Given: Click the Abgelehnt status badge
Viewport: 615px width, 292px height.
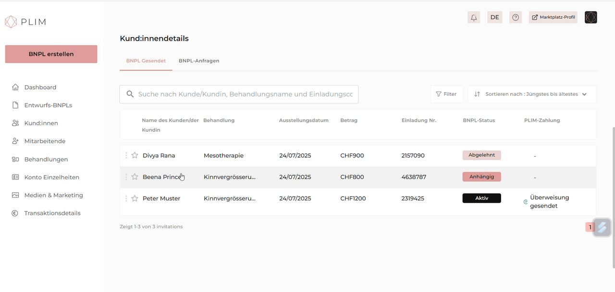Looking at the screenshot, I should tap(482, 155).
